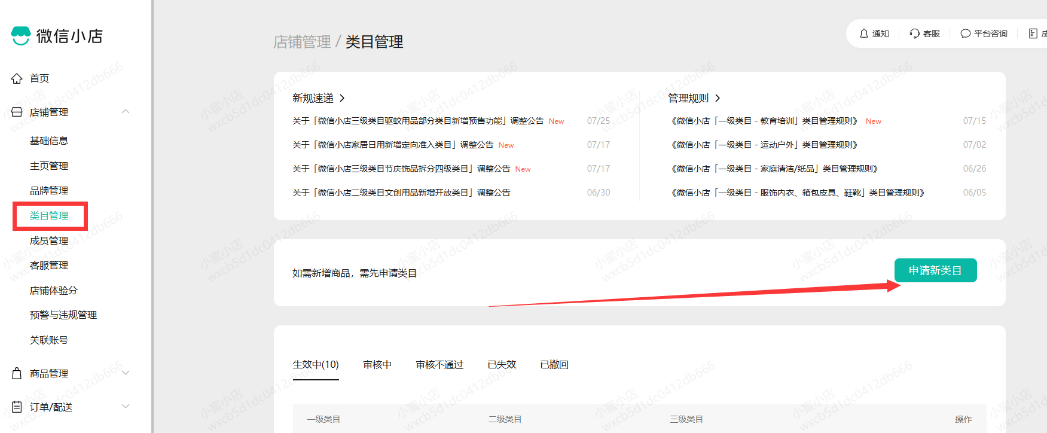The image size is (1047, 433).
Task: Open notifications via the bell icon
Action: (x=864, y=33)
